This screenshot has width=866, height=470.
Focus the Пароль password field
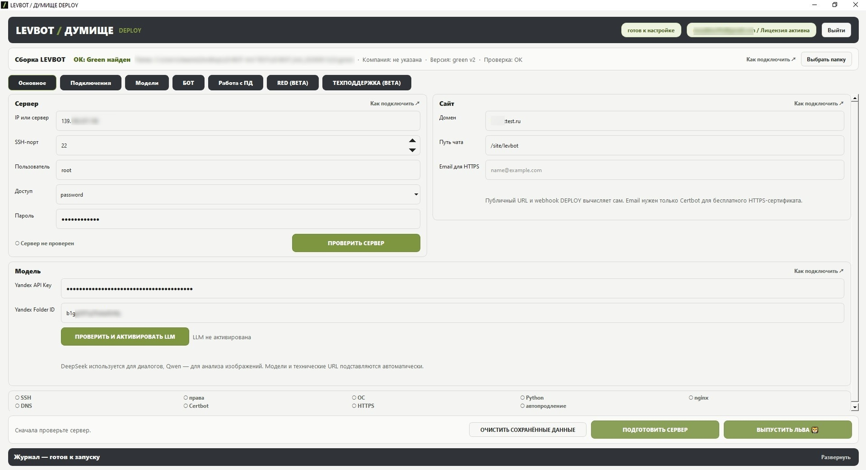coord(238,219)
